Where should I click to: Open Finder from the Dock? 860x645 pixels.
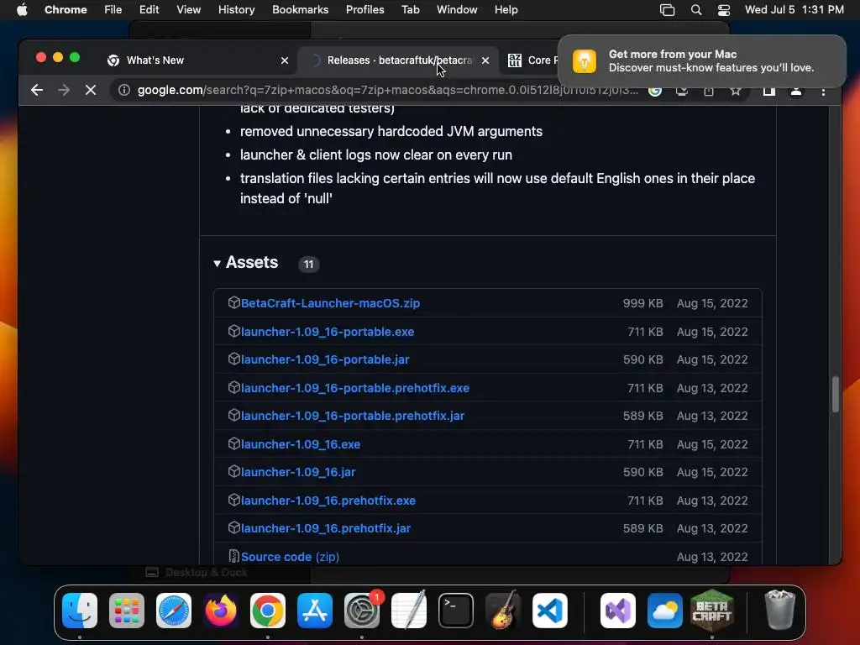80,610
